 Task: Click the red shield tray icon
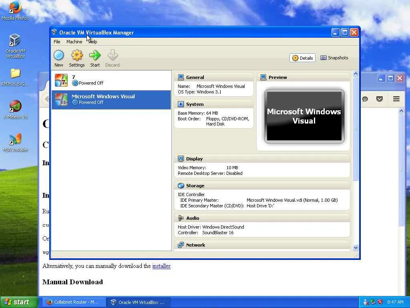380,302
